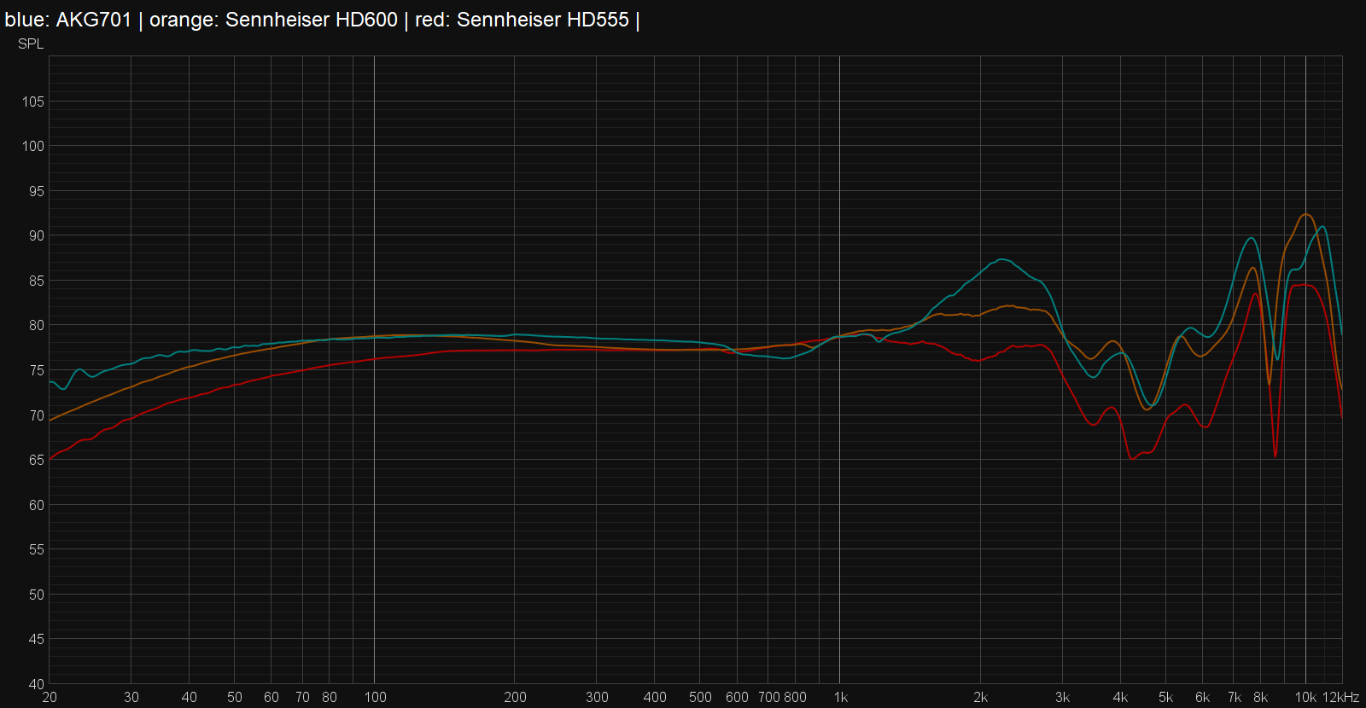The image size is (1366, 708).
Task: Click the 10k frequency axis label
Action: click(x=1305, y=697)
